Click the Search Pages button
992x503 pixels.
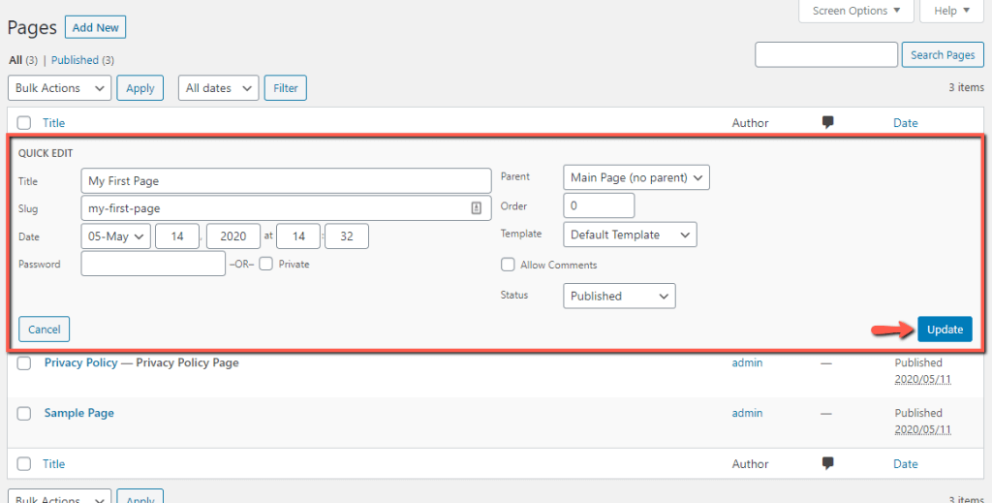coord(943,55)
